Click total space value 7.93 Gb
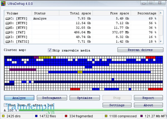167x119 pixels. click(84, 18)
